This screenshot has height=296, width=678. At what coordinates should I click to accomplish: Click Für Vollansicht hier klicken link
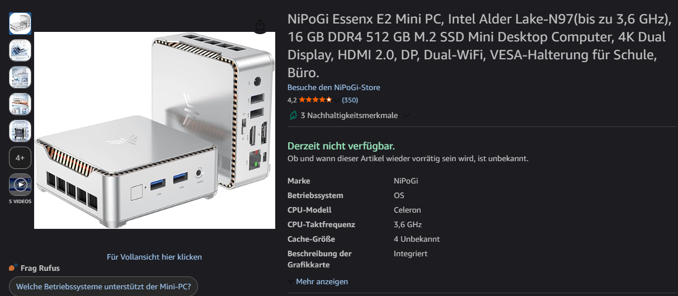click(154, 257)
